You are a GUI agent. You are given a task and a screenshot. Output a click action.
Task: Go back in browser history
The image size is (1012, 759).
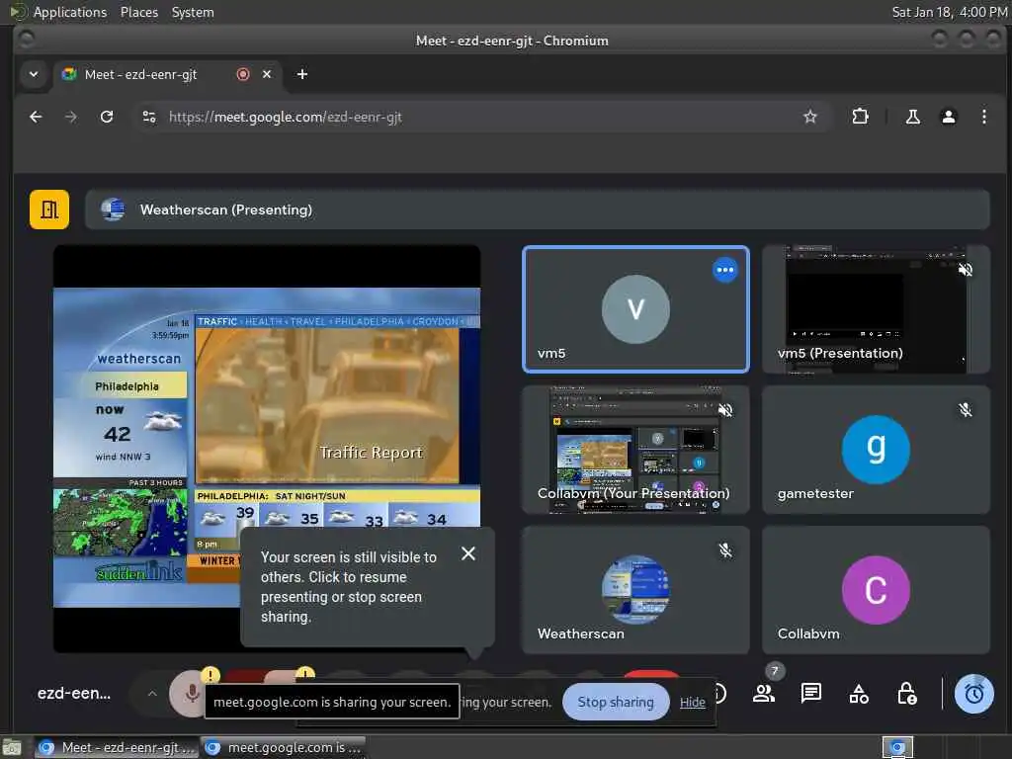(x=37, y=117)
